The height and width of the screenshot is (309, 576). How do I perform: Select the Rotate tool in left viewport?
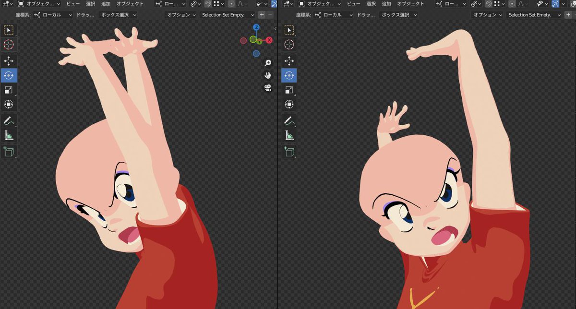(x=9, y=75)
